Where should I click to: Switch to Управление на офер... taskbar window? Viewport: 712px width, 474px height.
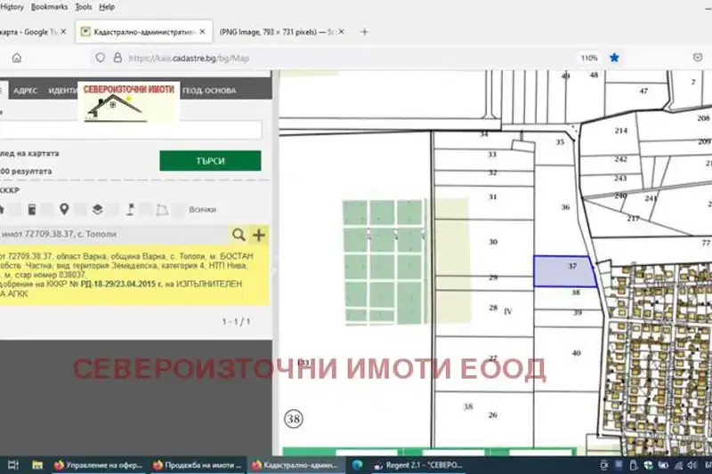tap(98, 465)
